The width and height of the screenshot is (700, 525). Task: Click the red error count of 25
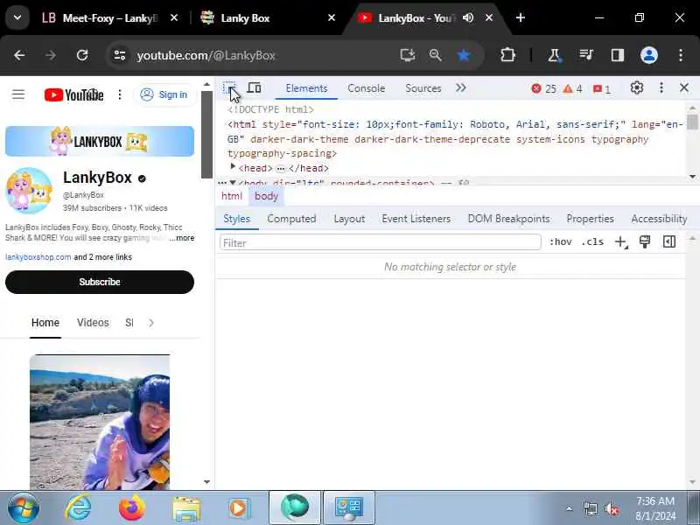coord(543,89)
